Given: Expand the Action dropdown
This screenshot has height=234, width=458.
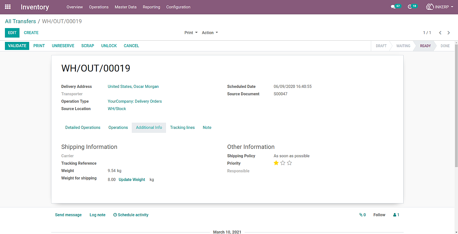Looking at the screenshot, I should (x=210, y=33).
